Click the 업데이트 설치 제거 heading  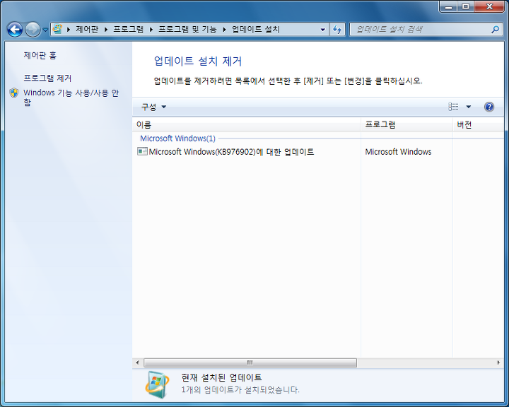[198, 61]
